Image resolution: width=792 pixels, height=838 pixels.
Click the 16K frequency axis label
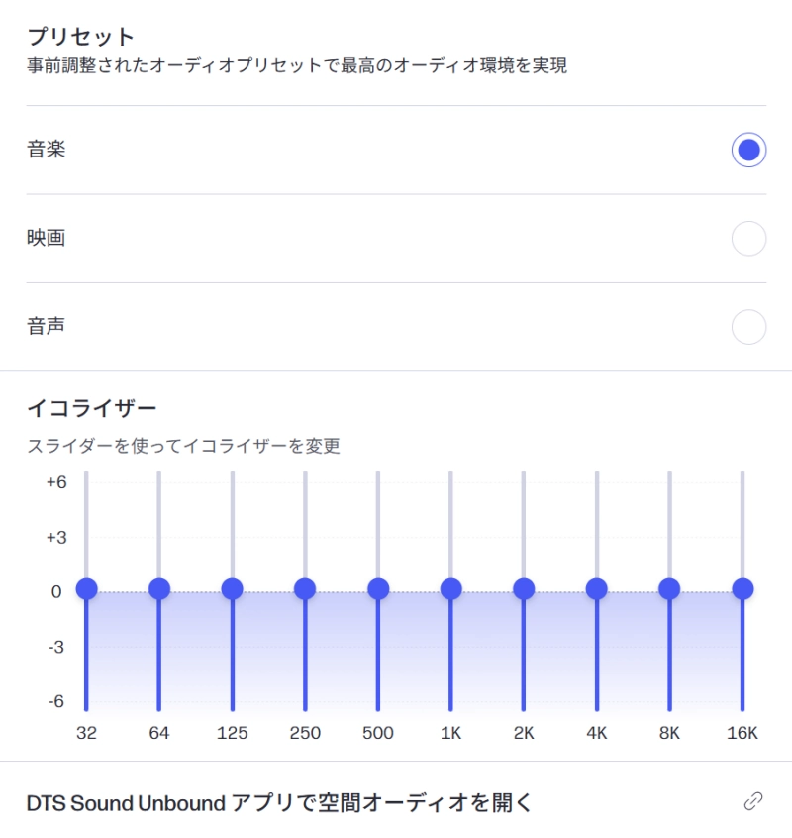(x=742, y=733)
